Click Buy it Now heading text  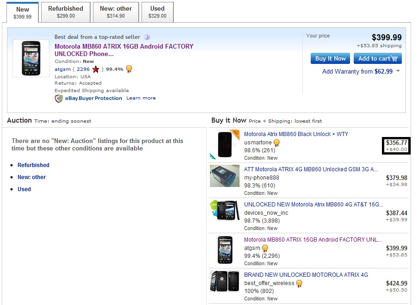click(x=229, y=121)
